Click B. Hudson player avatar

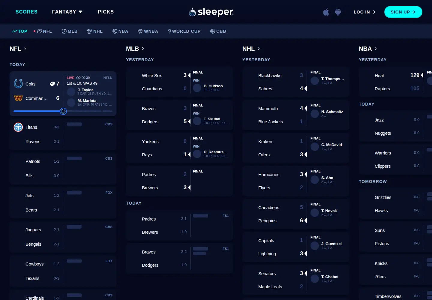197,88
